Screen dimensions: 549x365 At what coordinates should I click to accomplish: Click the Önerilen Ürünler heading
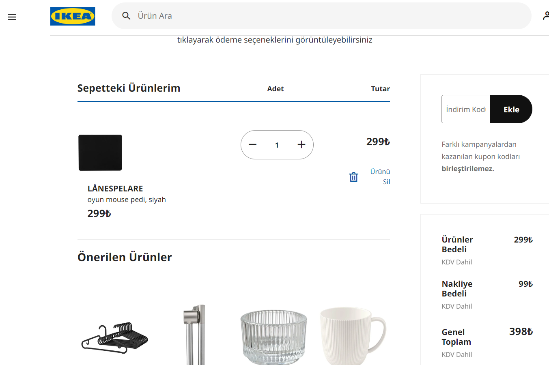(125, 257)
